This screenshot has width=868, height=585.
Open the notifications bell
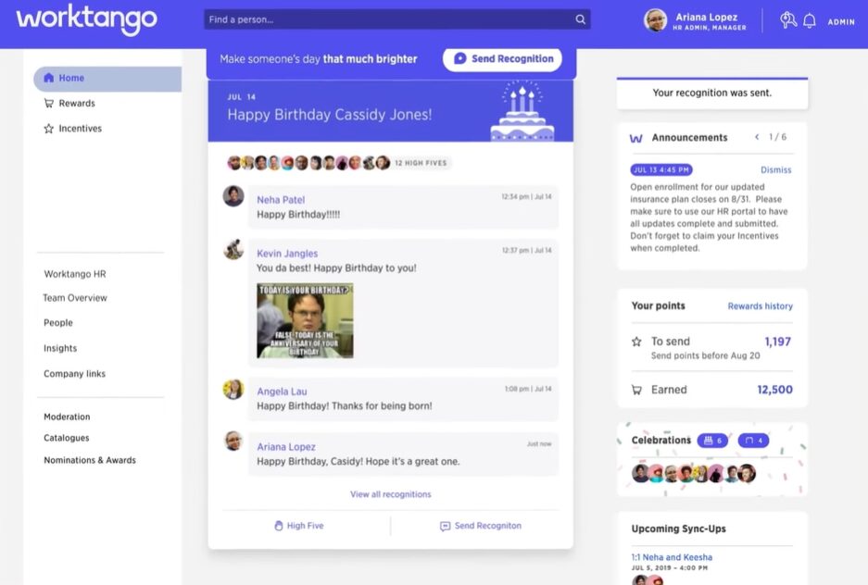[810, 21]
